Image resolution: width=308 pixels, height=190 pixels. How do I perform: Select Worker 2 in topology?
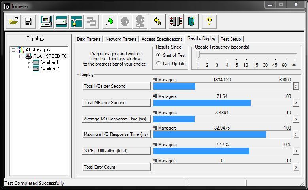click(50, 69)
